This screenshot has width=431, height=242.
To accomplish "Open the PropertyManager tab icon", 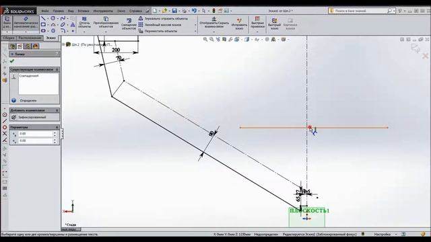I will [x=20, y=46].
